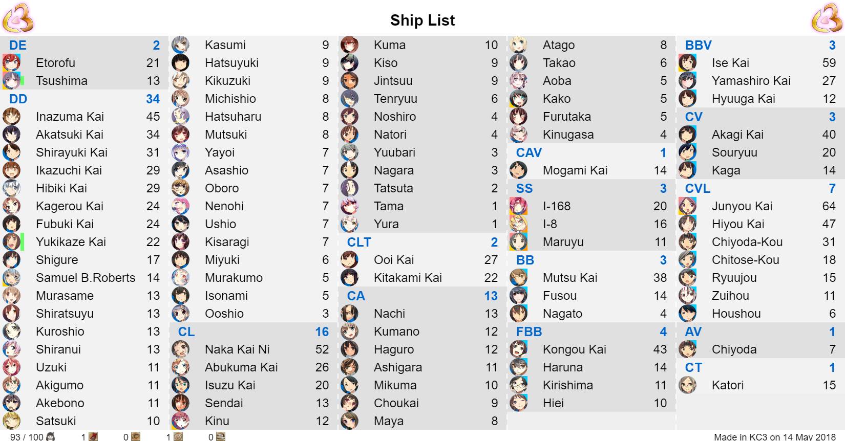Click the Ship List title
Viewport: 845px width, 441px height.
pos(422,20)
